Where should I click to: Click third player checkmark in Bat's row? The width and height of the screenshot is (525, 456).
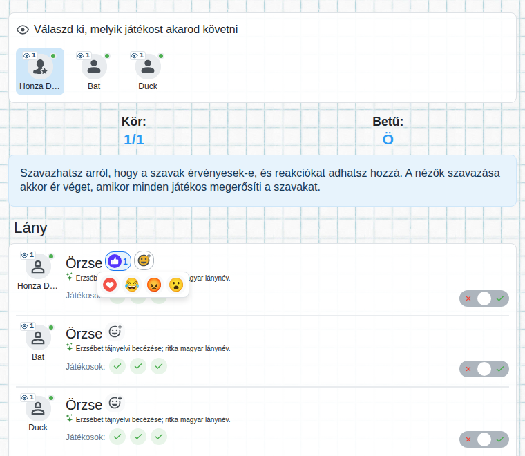coord(159,366)
